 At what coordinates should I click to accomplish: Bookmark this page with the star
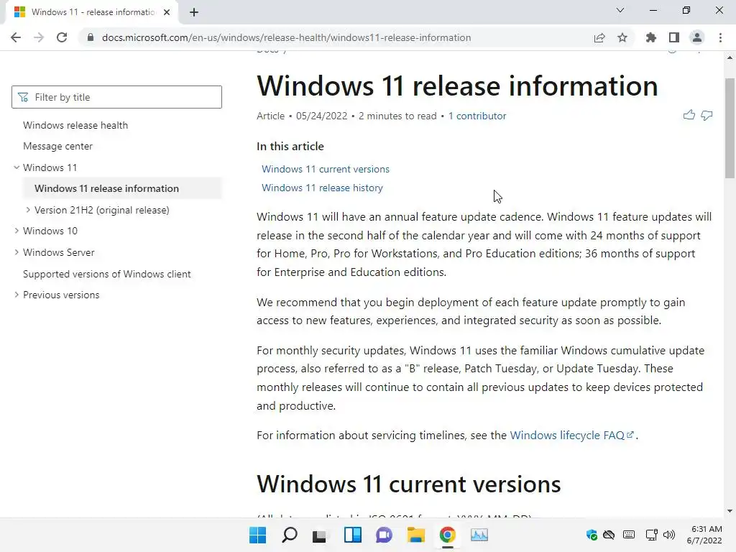click(x=622, y=37)
